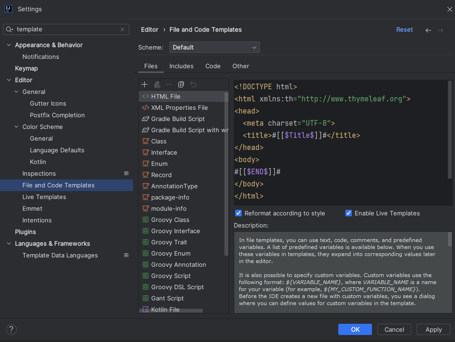Select Notifications item
This screenshot has height=342, width=455.
41,57
